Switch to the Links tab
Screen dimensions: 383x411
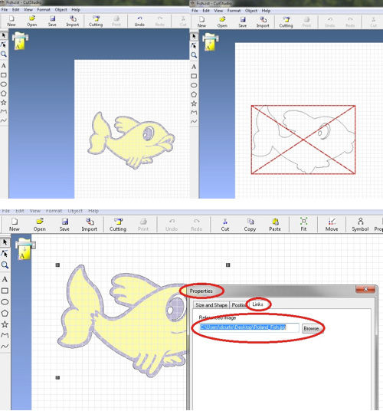(257, 304)
